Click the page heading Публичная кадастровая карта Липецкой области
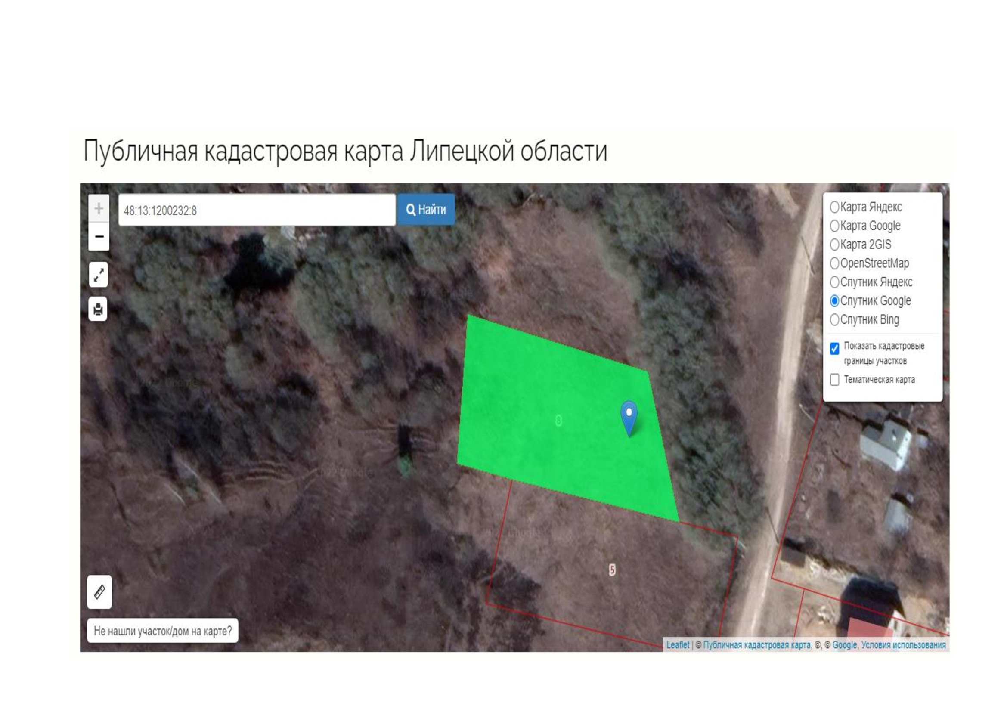 click(345, 151)
